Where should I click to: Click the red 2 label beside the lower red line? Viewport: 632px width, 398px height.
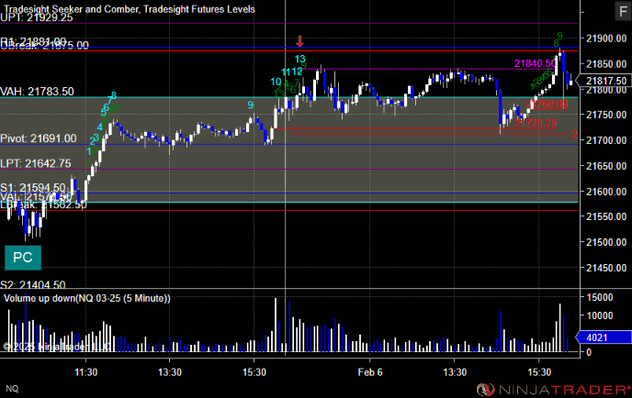(574, 135)
